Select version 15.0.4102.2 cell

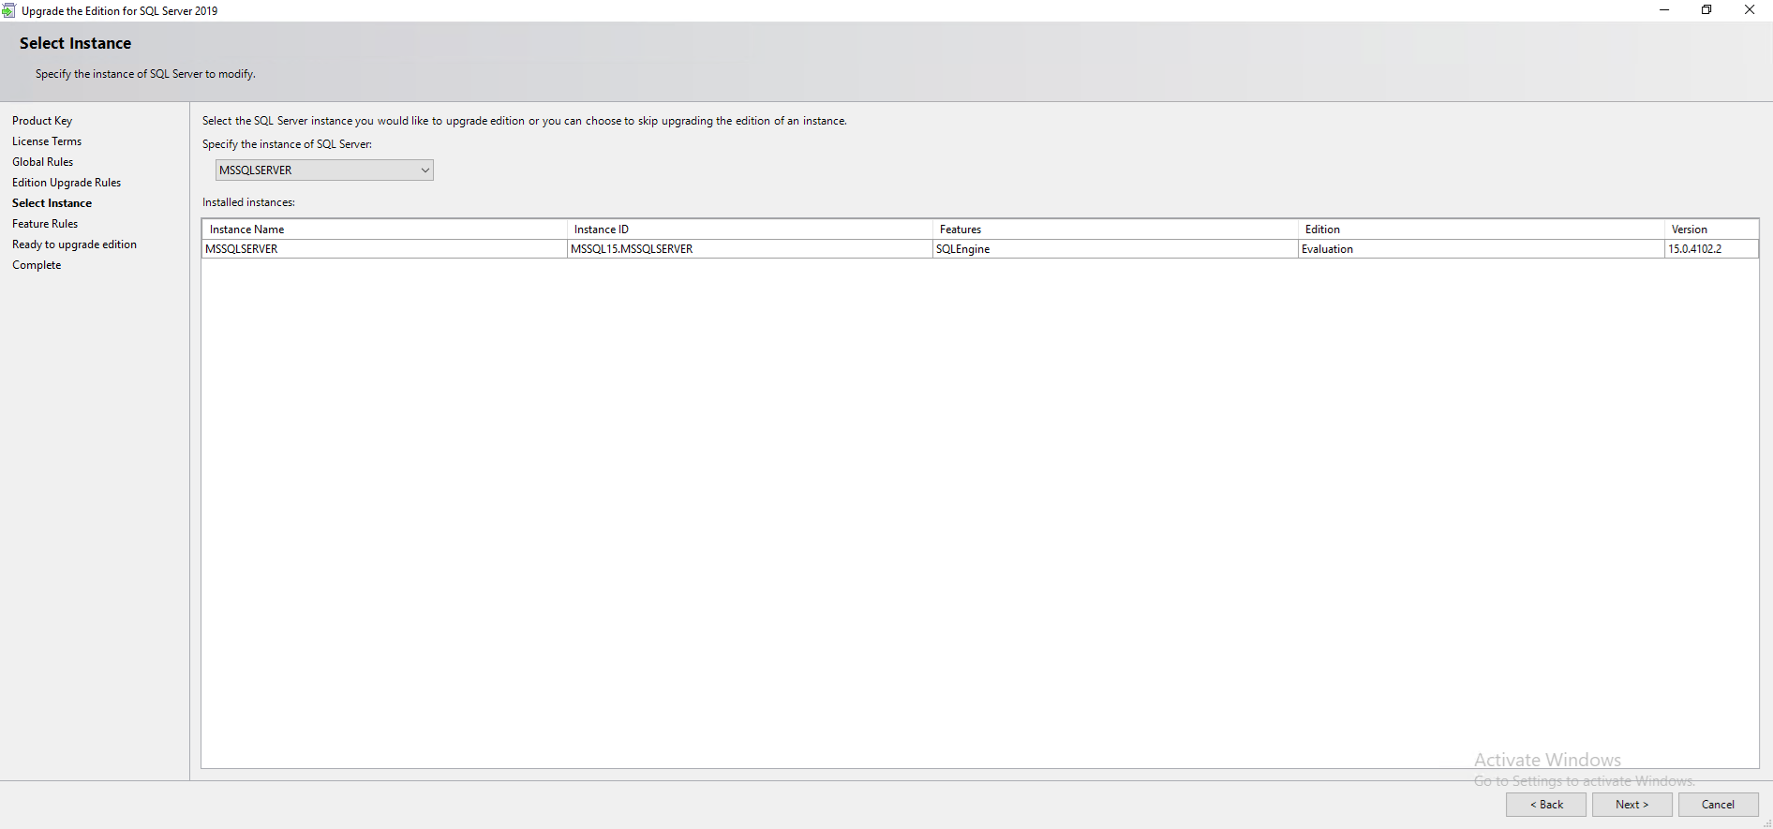[1711, 249]
